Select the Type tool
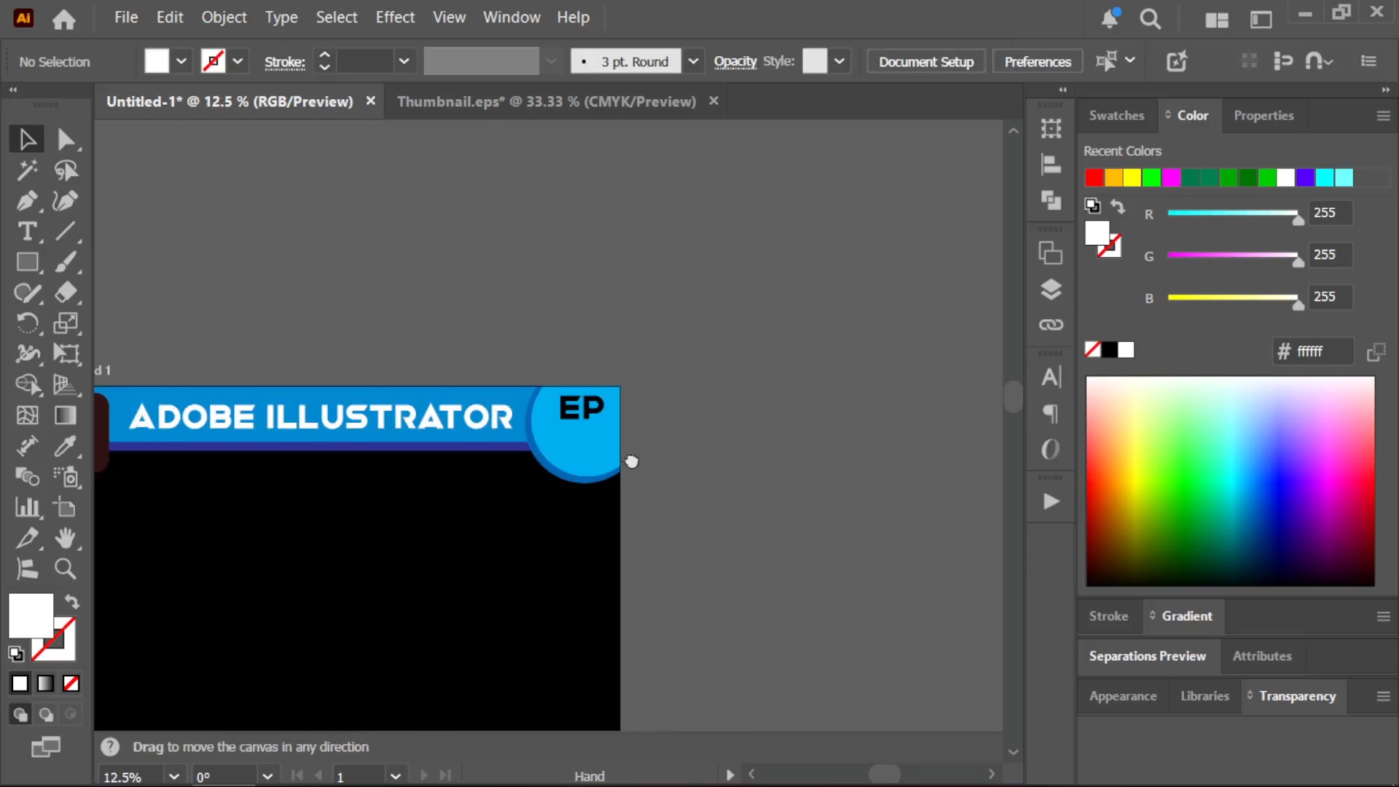 point(27,231)
